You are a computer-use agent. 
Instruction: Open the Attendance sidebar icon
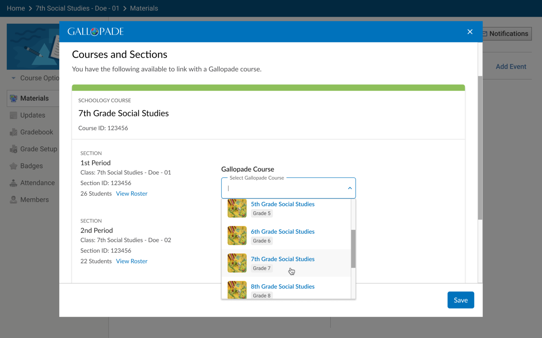tap(13, 183)
